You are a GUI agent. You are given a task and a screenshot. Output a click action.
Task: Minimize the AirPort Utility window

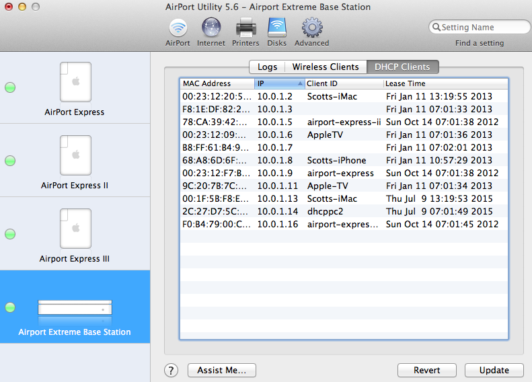[22, 7]
